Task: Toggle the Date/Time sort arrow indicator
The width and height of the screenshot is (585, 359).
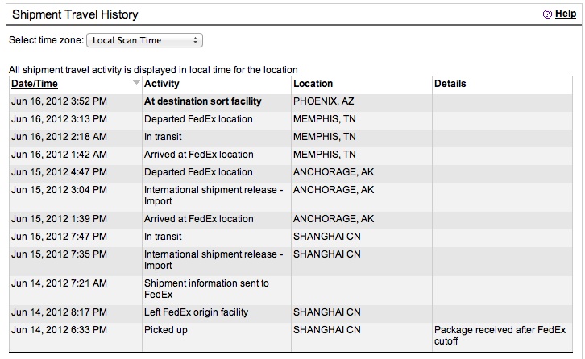Action: (136, 82)
